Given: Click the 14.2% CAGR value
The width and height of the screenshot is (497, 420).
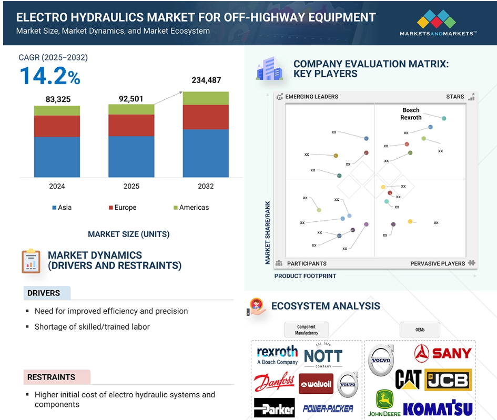Looking at the screenshot, I should [50, 76].
